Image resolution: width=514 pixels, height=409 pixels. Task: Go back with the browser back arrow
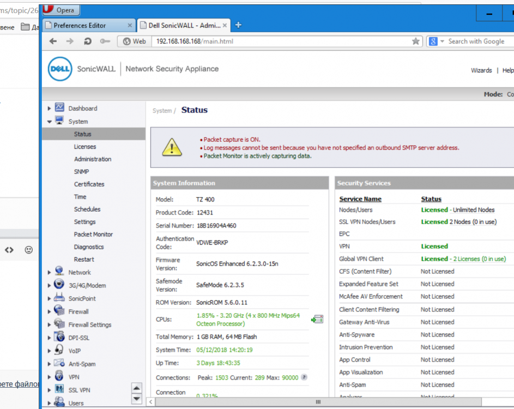[x=53, y=41]
